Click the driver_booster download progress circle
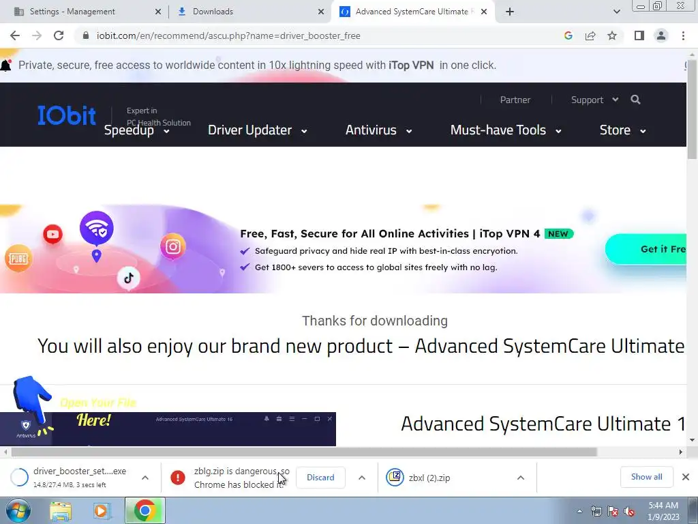The width and height of the screenshot is (698, 524). [19, 477]
